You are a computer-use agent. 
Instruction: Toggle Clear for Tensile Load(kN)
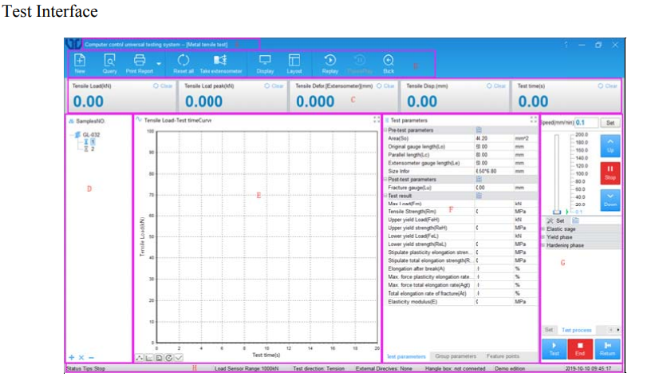click(x=164, y=85)
